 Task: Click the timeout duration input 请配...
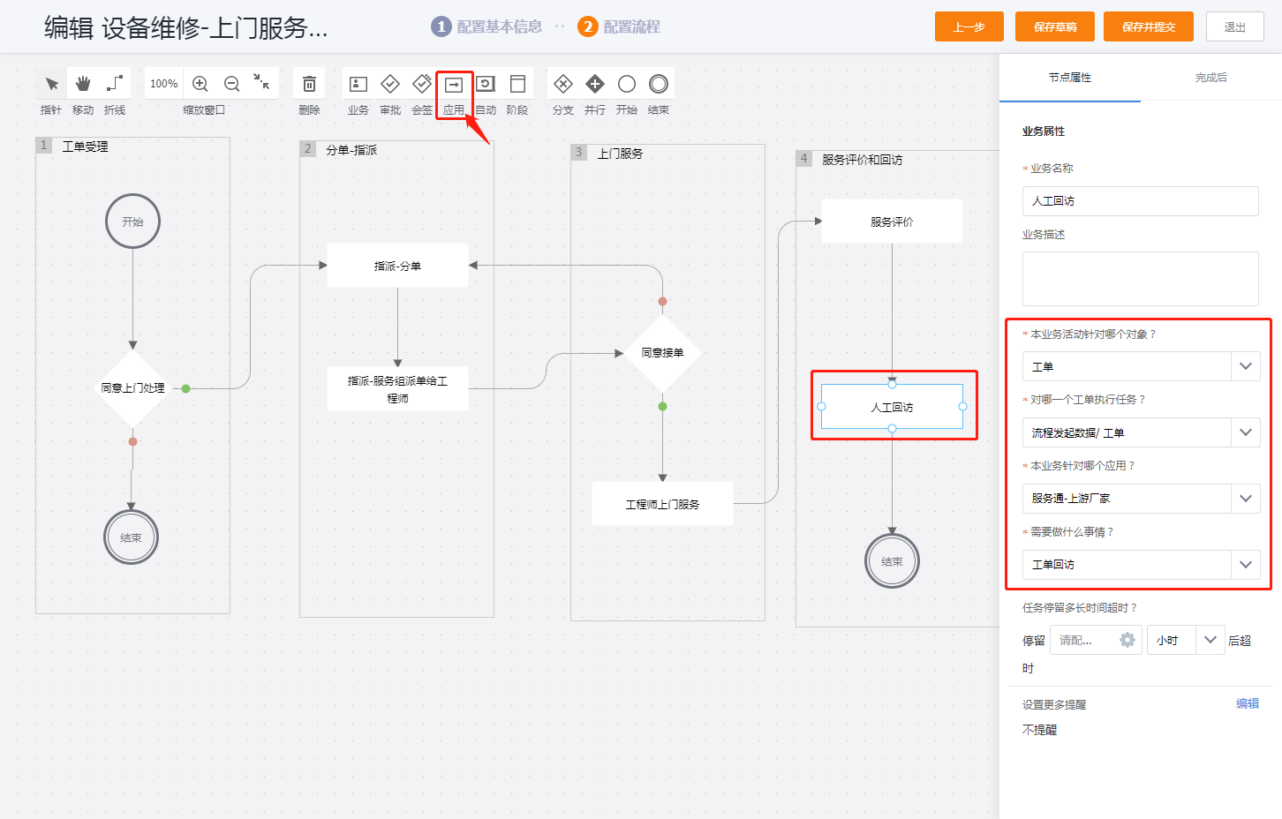pyautogui.click(x=1097, y=640)
